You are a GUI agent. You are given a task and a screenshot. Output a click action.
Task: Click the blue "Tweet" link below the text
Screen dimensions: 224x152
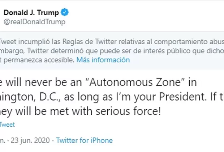(x=7, y=124)
